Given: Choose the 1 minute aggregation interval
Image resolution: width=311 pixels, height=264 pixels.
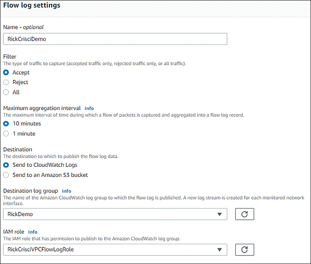Looking at the screenshot, I should coord(6,134).
